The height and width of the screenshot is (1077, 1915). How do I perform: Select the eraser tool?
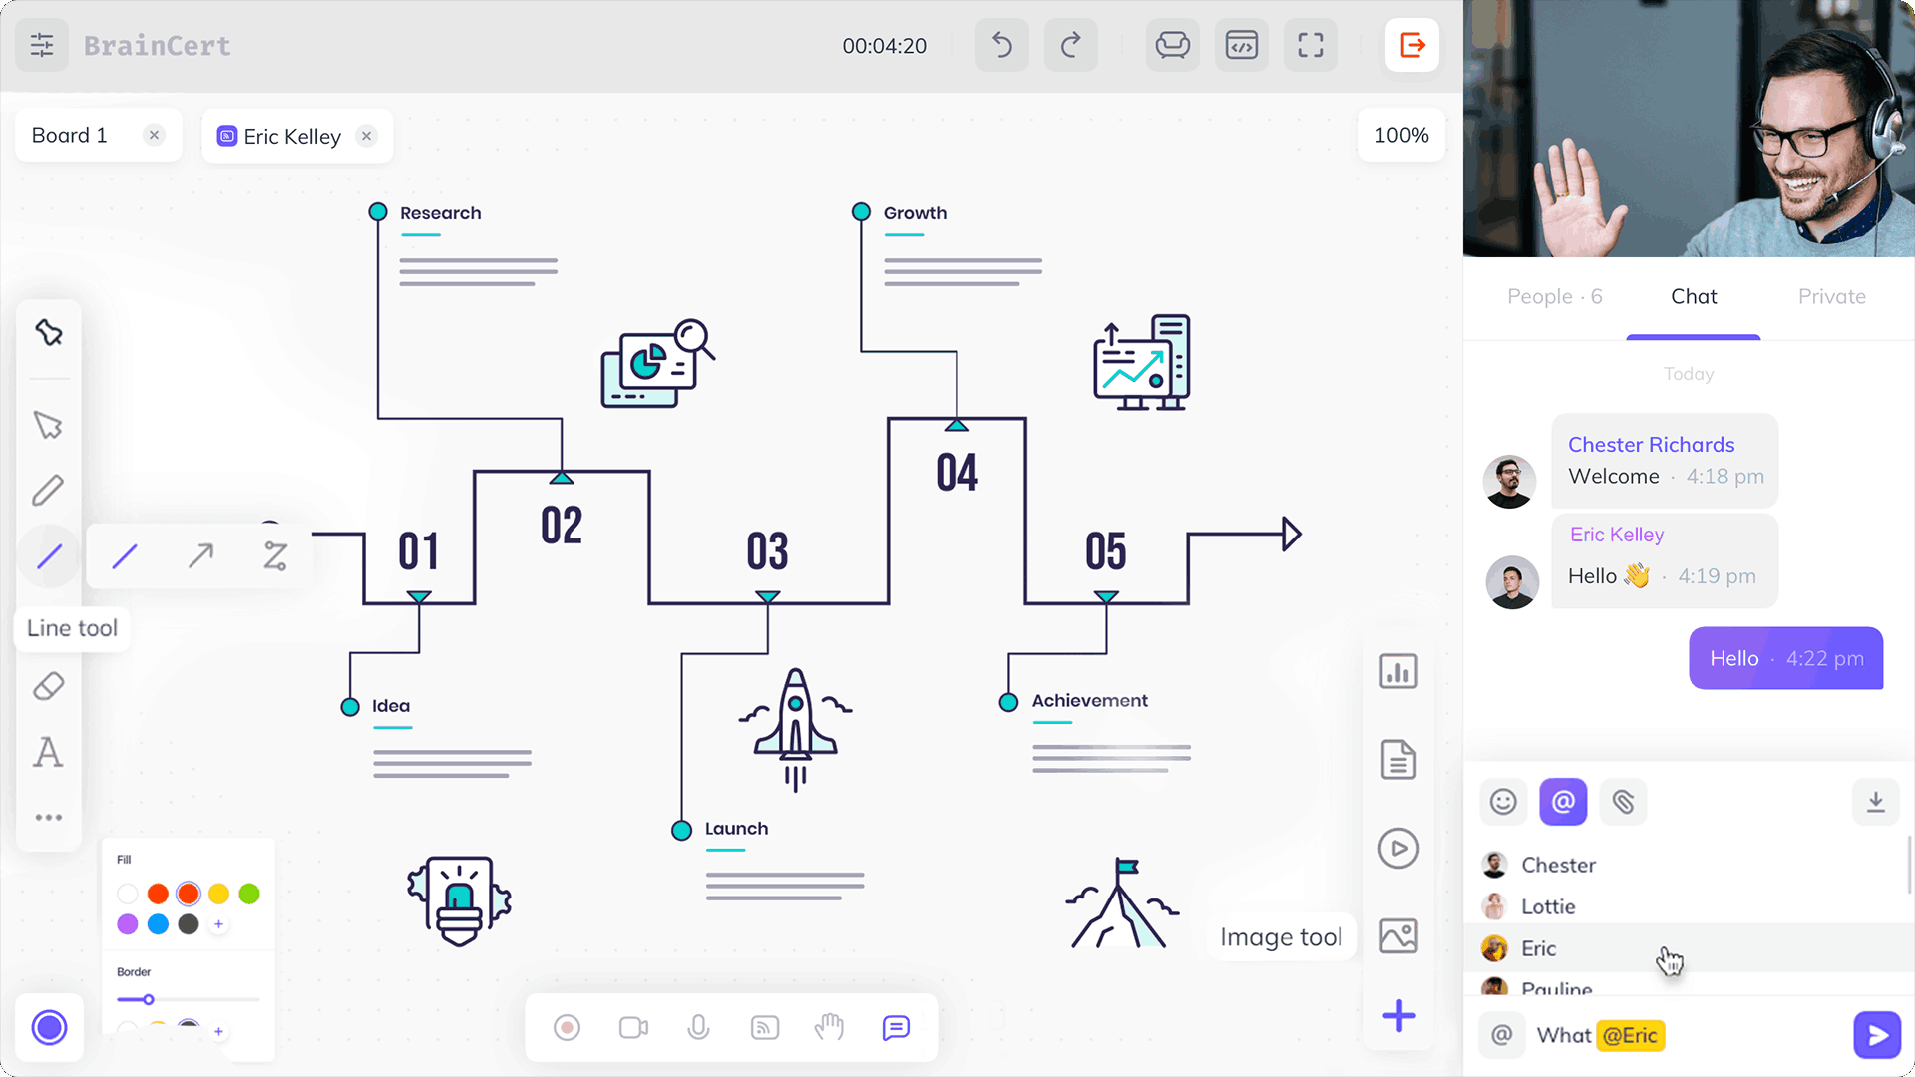tap(48, 686)
